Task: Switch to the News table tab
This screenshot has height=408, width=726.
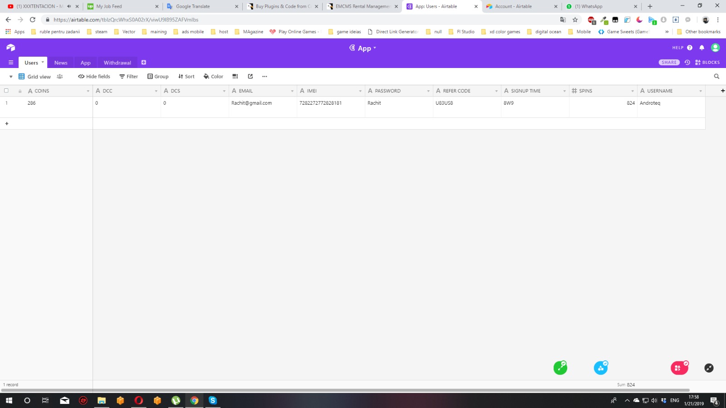Action: click(61, 63)
